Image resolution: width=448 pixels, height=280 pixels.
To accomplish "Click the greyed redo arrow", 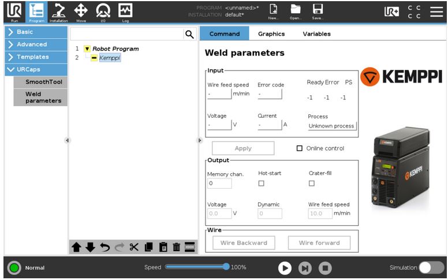I will [x=120, y=247].
